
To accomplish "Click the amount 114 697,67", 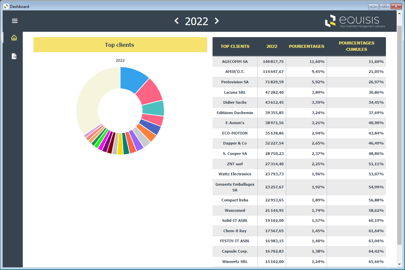I will pyautogui.click(x=273, y=72).
